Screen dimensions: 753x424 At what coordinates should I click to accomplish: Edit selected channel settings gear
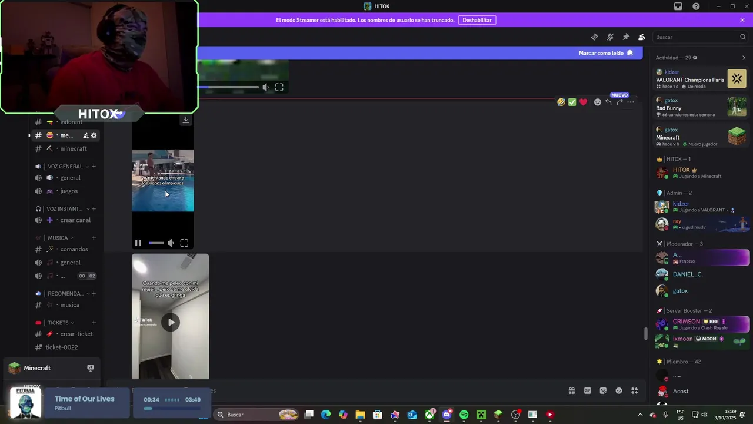pos(94,135)
